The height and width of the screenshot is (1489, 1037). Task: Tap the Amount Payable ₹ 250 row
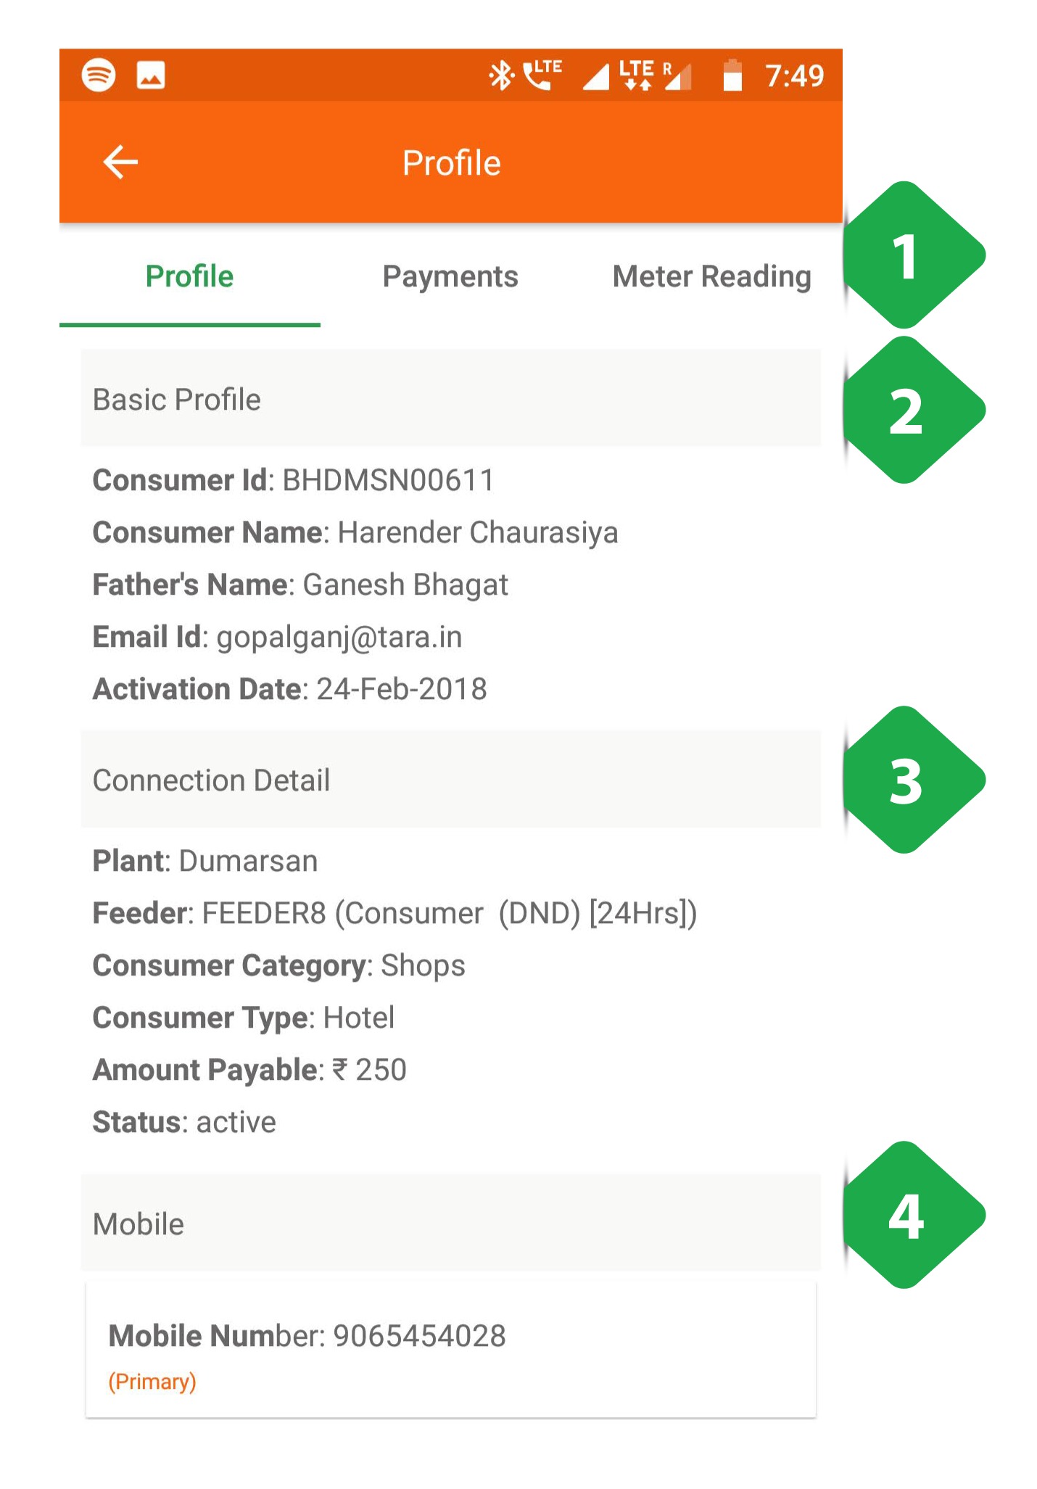pos(249,1070)
